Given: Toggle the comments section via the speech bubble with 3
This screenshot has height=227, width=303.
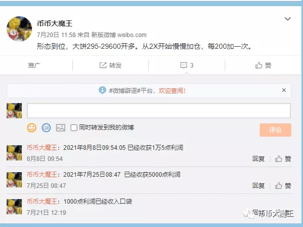Looking at the screenshot, I should (187, 65).
